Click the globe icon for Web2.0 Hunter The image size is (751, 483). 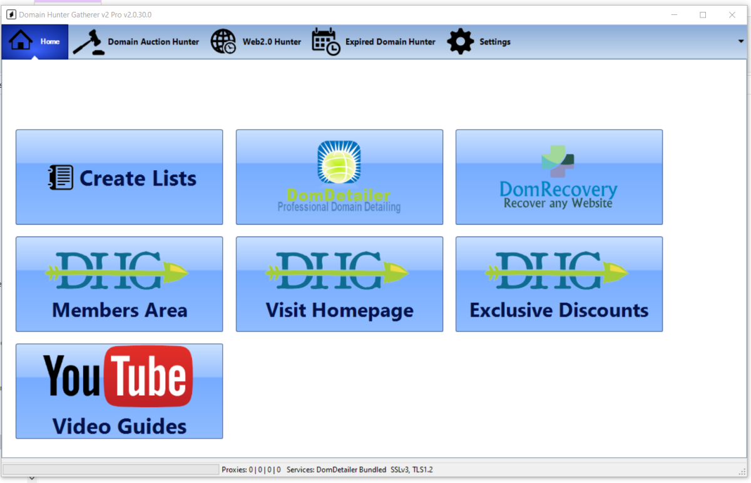pyautogui.click(x=223, y=41)
